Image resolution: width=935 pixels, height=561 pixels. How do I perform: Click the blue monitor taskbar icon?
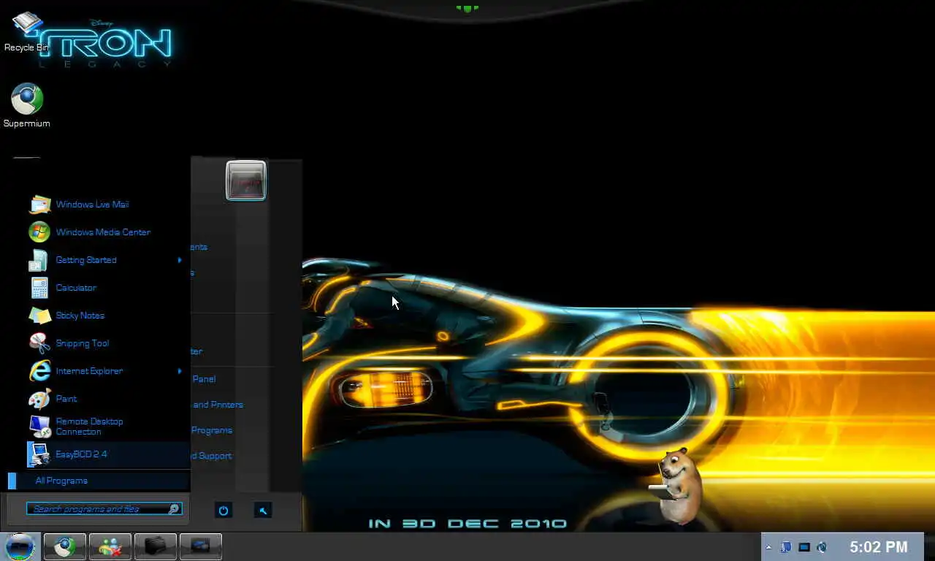pos(201,546)
